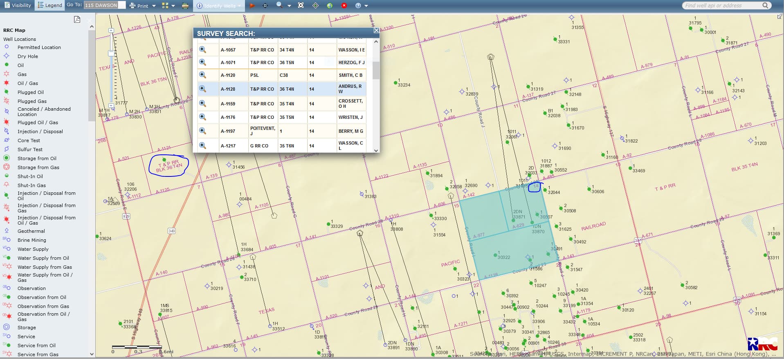
Task: Open the help question mark icon
Action: click(358, 6)
